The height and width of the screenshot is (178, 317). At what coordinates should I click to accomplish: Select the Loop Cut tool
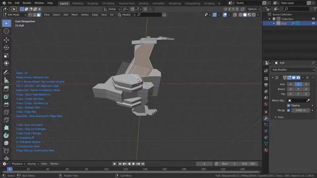point(6,112)
